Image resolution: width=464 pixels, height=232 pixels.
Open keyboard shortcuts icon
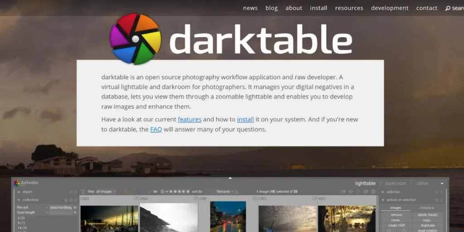click(x=366, y=192)
